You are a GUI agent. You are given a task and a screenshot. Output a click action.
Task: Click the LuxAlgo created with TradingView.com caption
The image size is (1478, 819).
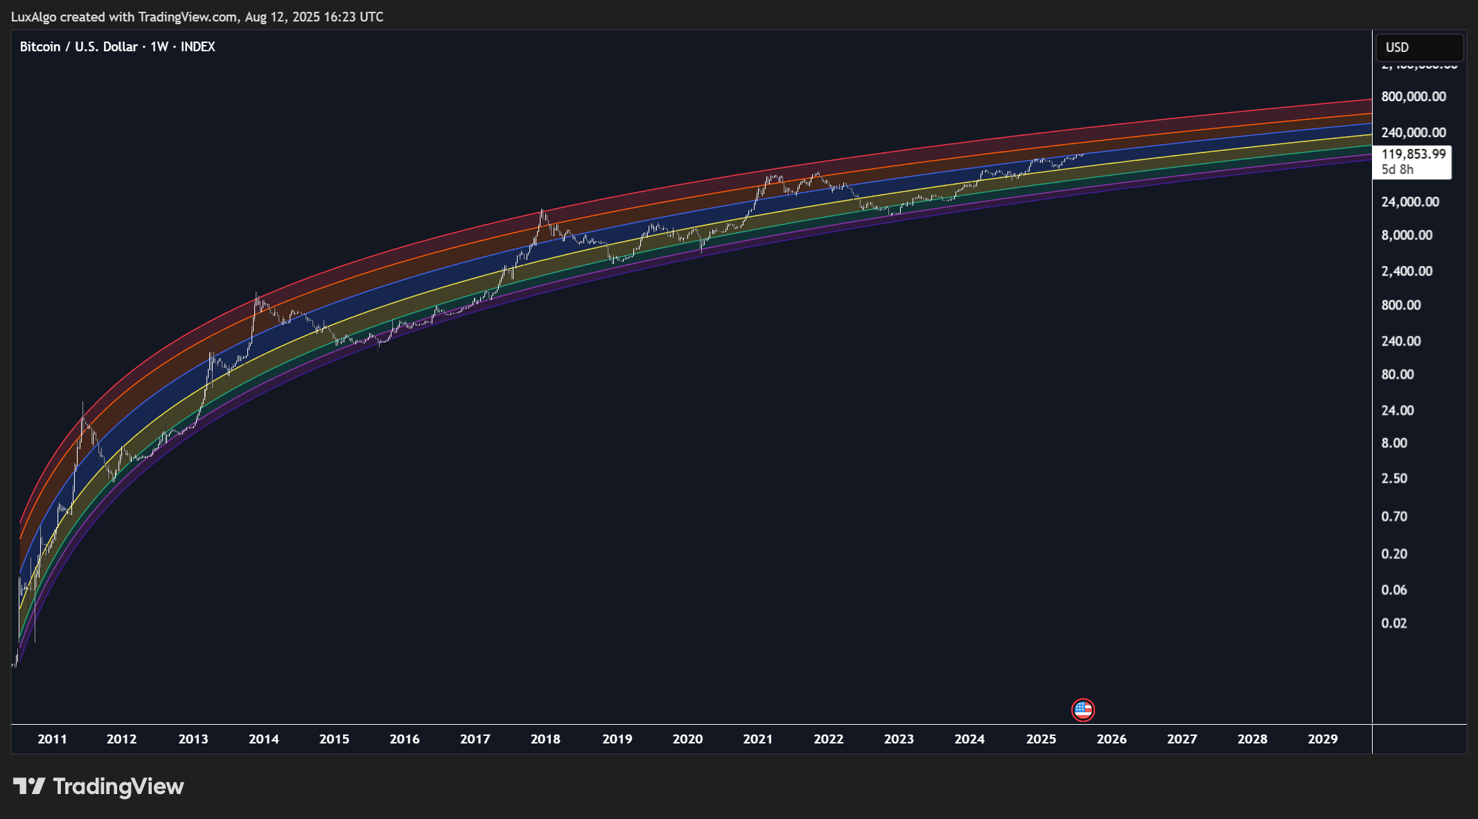tap(197, 17)
